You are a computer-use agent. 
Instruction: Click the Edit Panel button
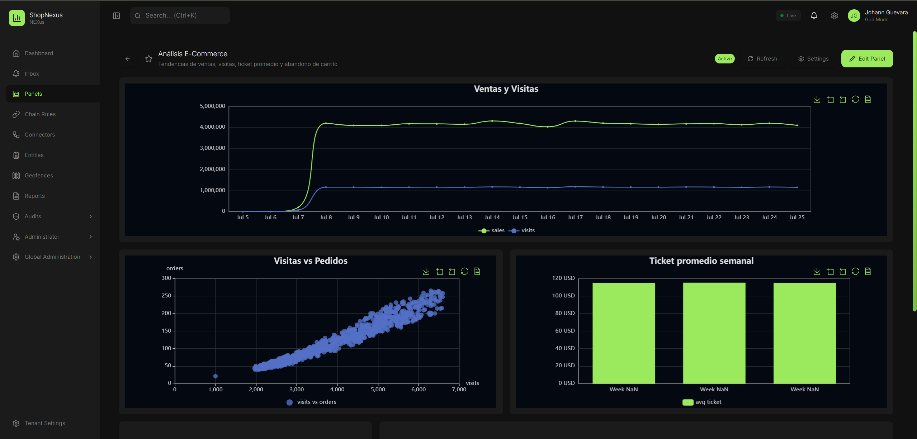867,59
